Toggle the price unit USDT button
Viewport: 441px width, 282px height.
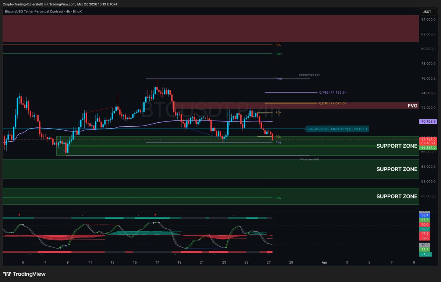pos(428,11)
